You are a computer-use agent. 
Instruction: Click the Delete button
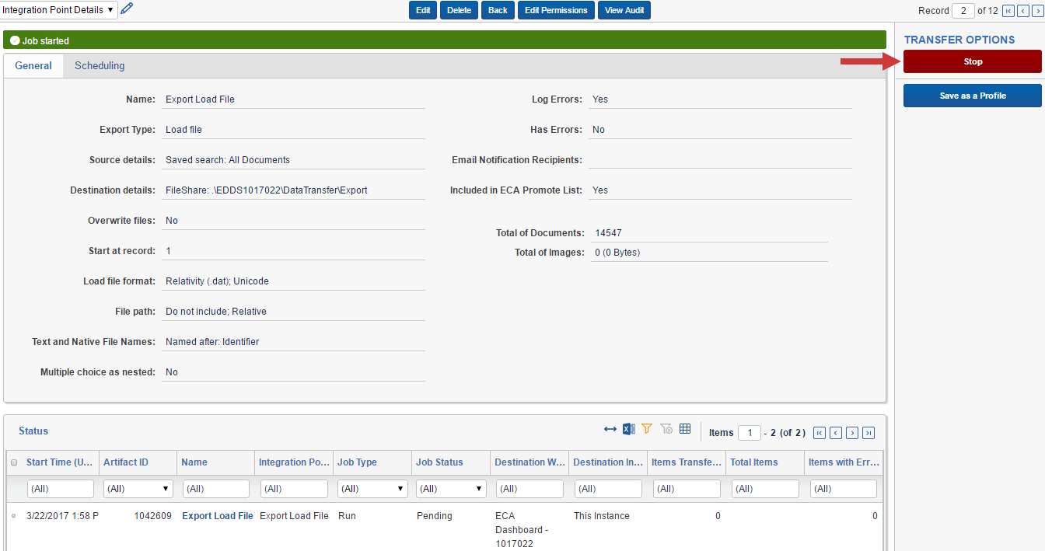pos(459,10)
